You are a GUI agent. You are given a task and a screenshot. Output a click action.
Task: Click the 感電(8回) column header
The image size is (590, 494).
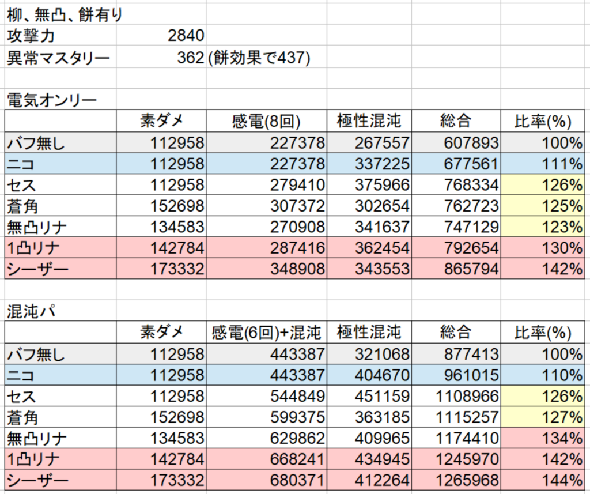[267, 121]
